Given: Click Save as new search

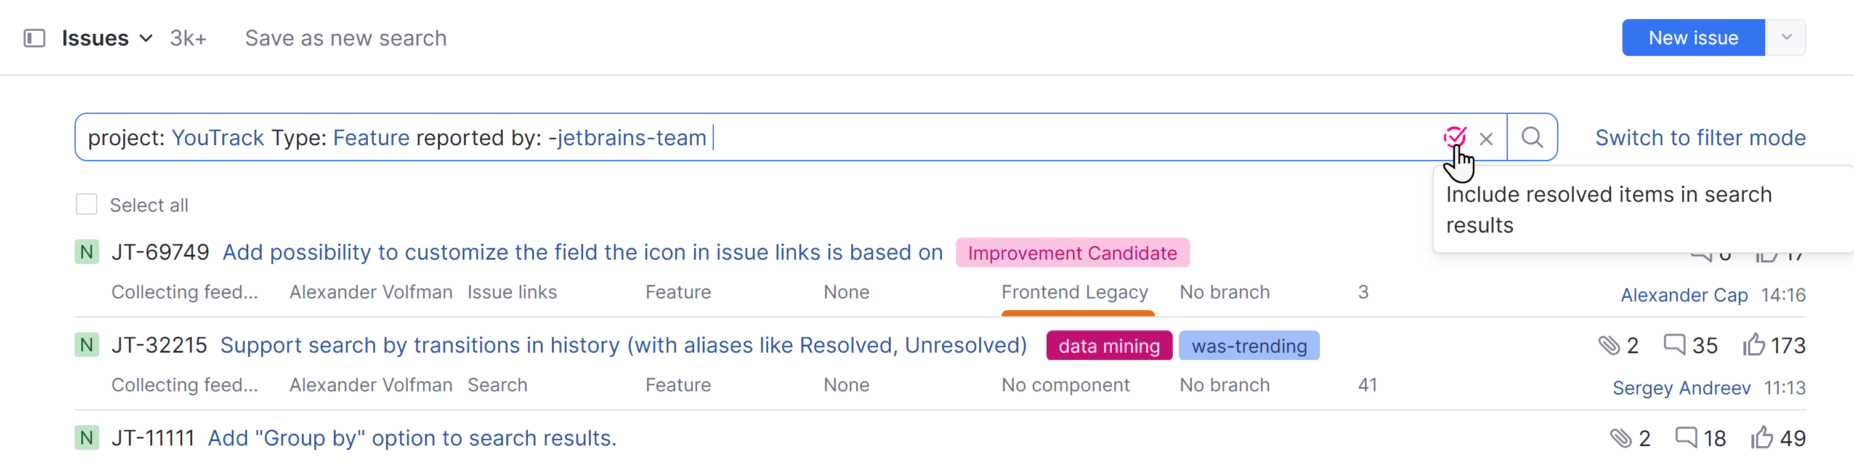Looking at the screenshot, I should [x=346, y=38].
